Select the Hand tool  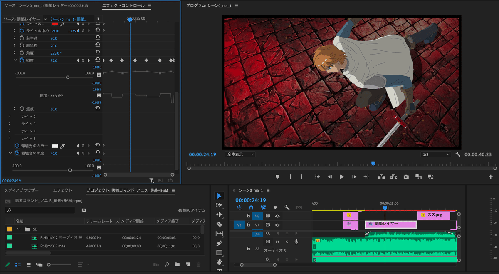220,262
